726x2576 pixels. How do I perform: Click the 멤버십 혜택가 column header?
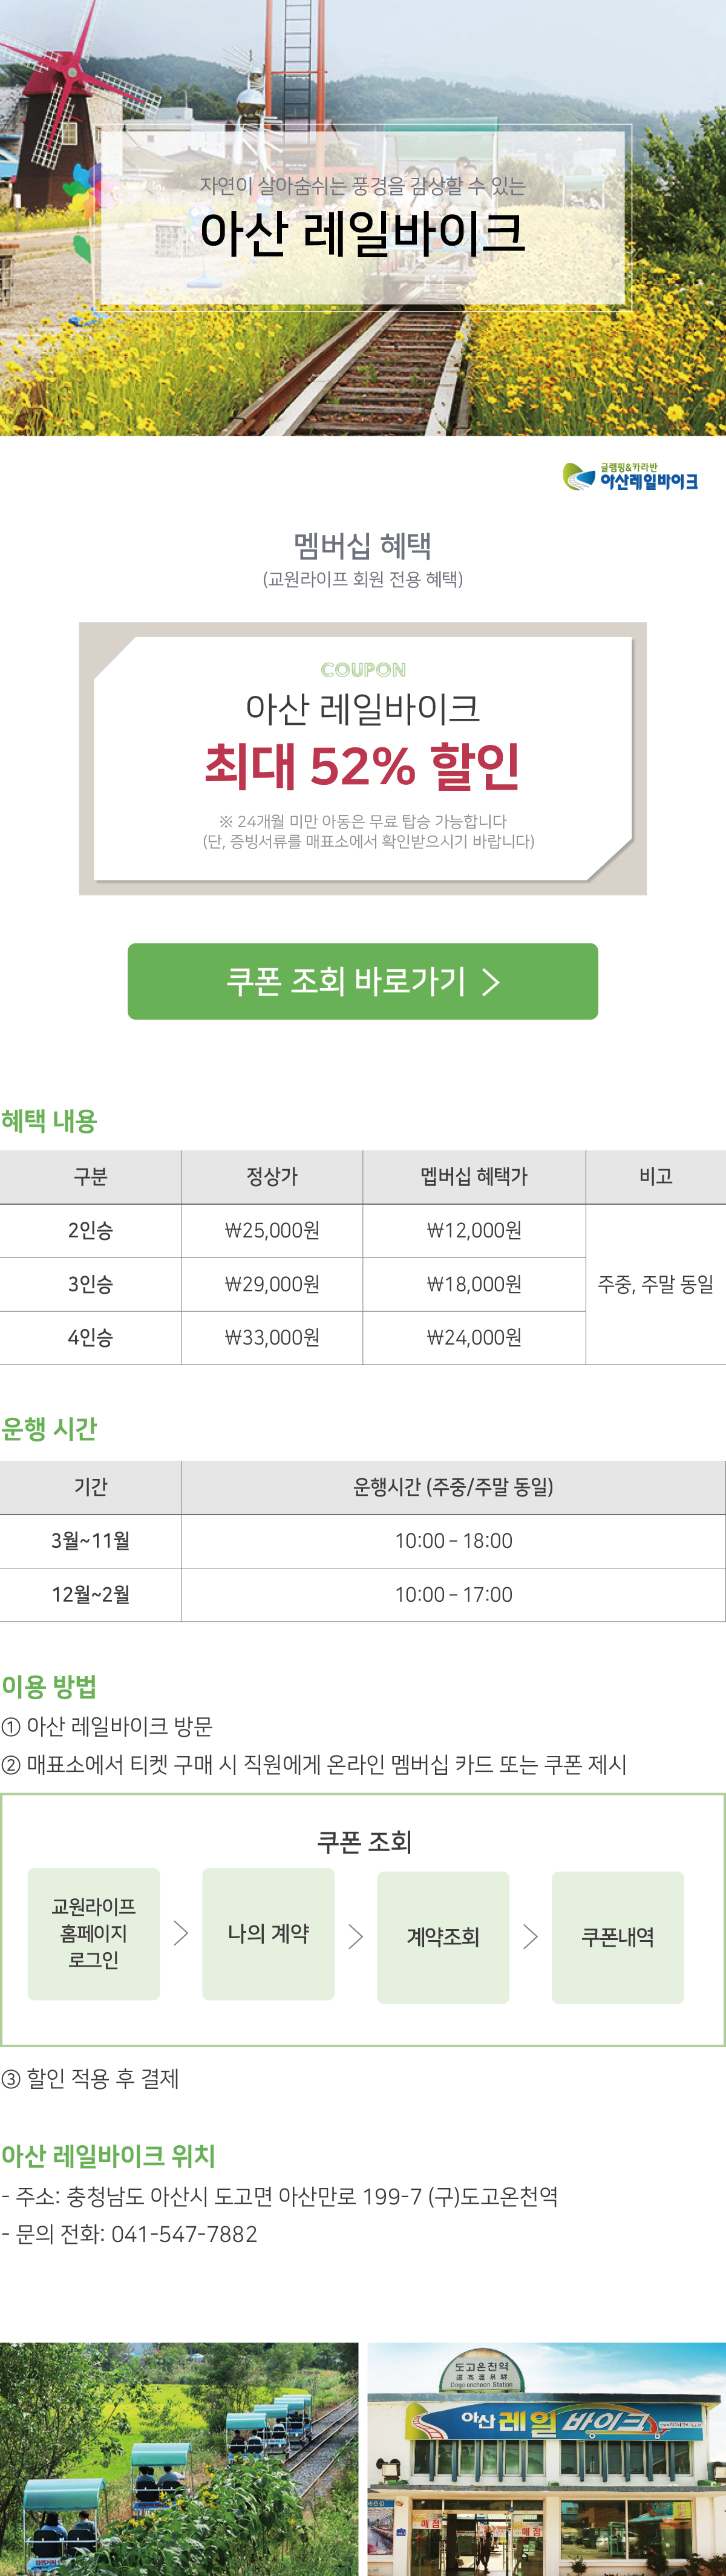(473, 1176)
